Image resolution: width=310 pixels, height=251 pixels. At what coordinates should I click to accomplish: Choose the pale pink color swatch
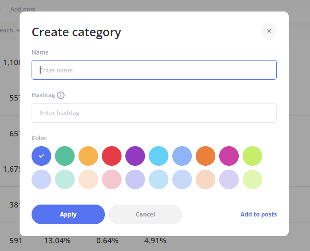tap(112, 179)
